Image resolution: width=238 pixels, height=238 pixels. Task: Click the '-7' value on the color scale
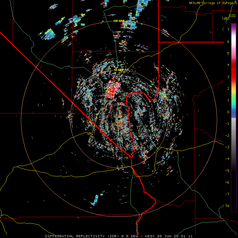227,194
